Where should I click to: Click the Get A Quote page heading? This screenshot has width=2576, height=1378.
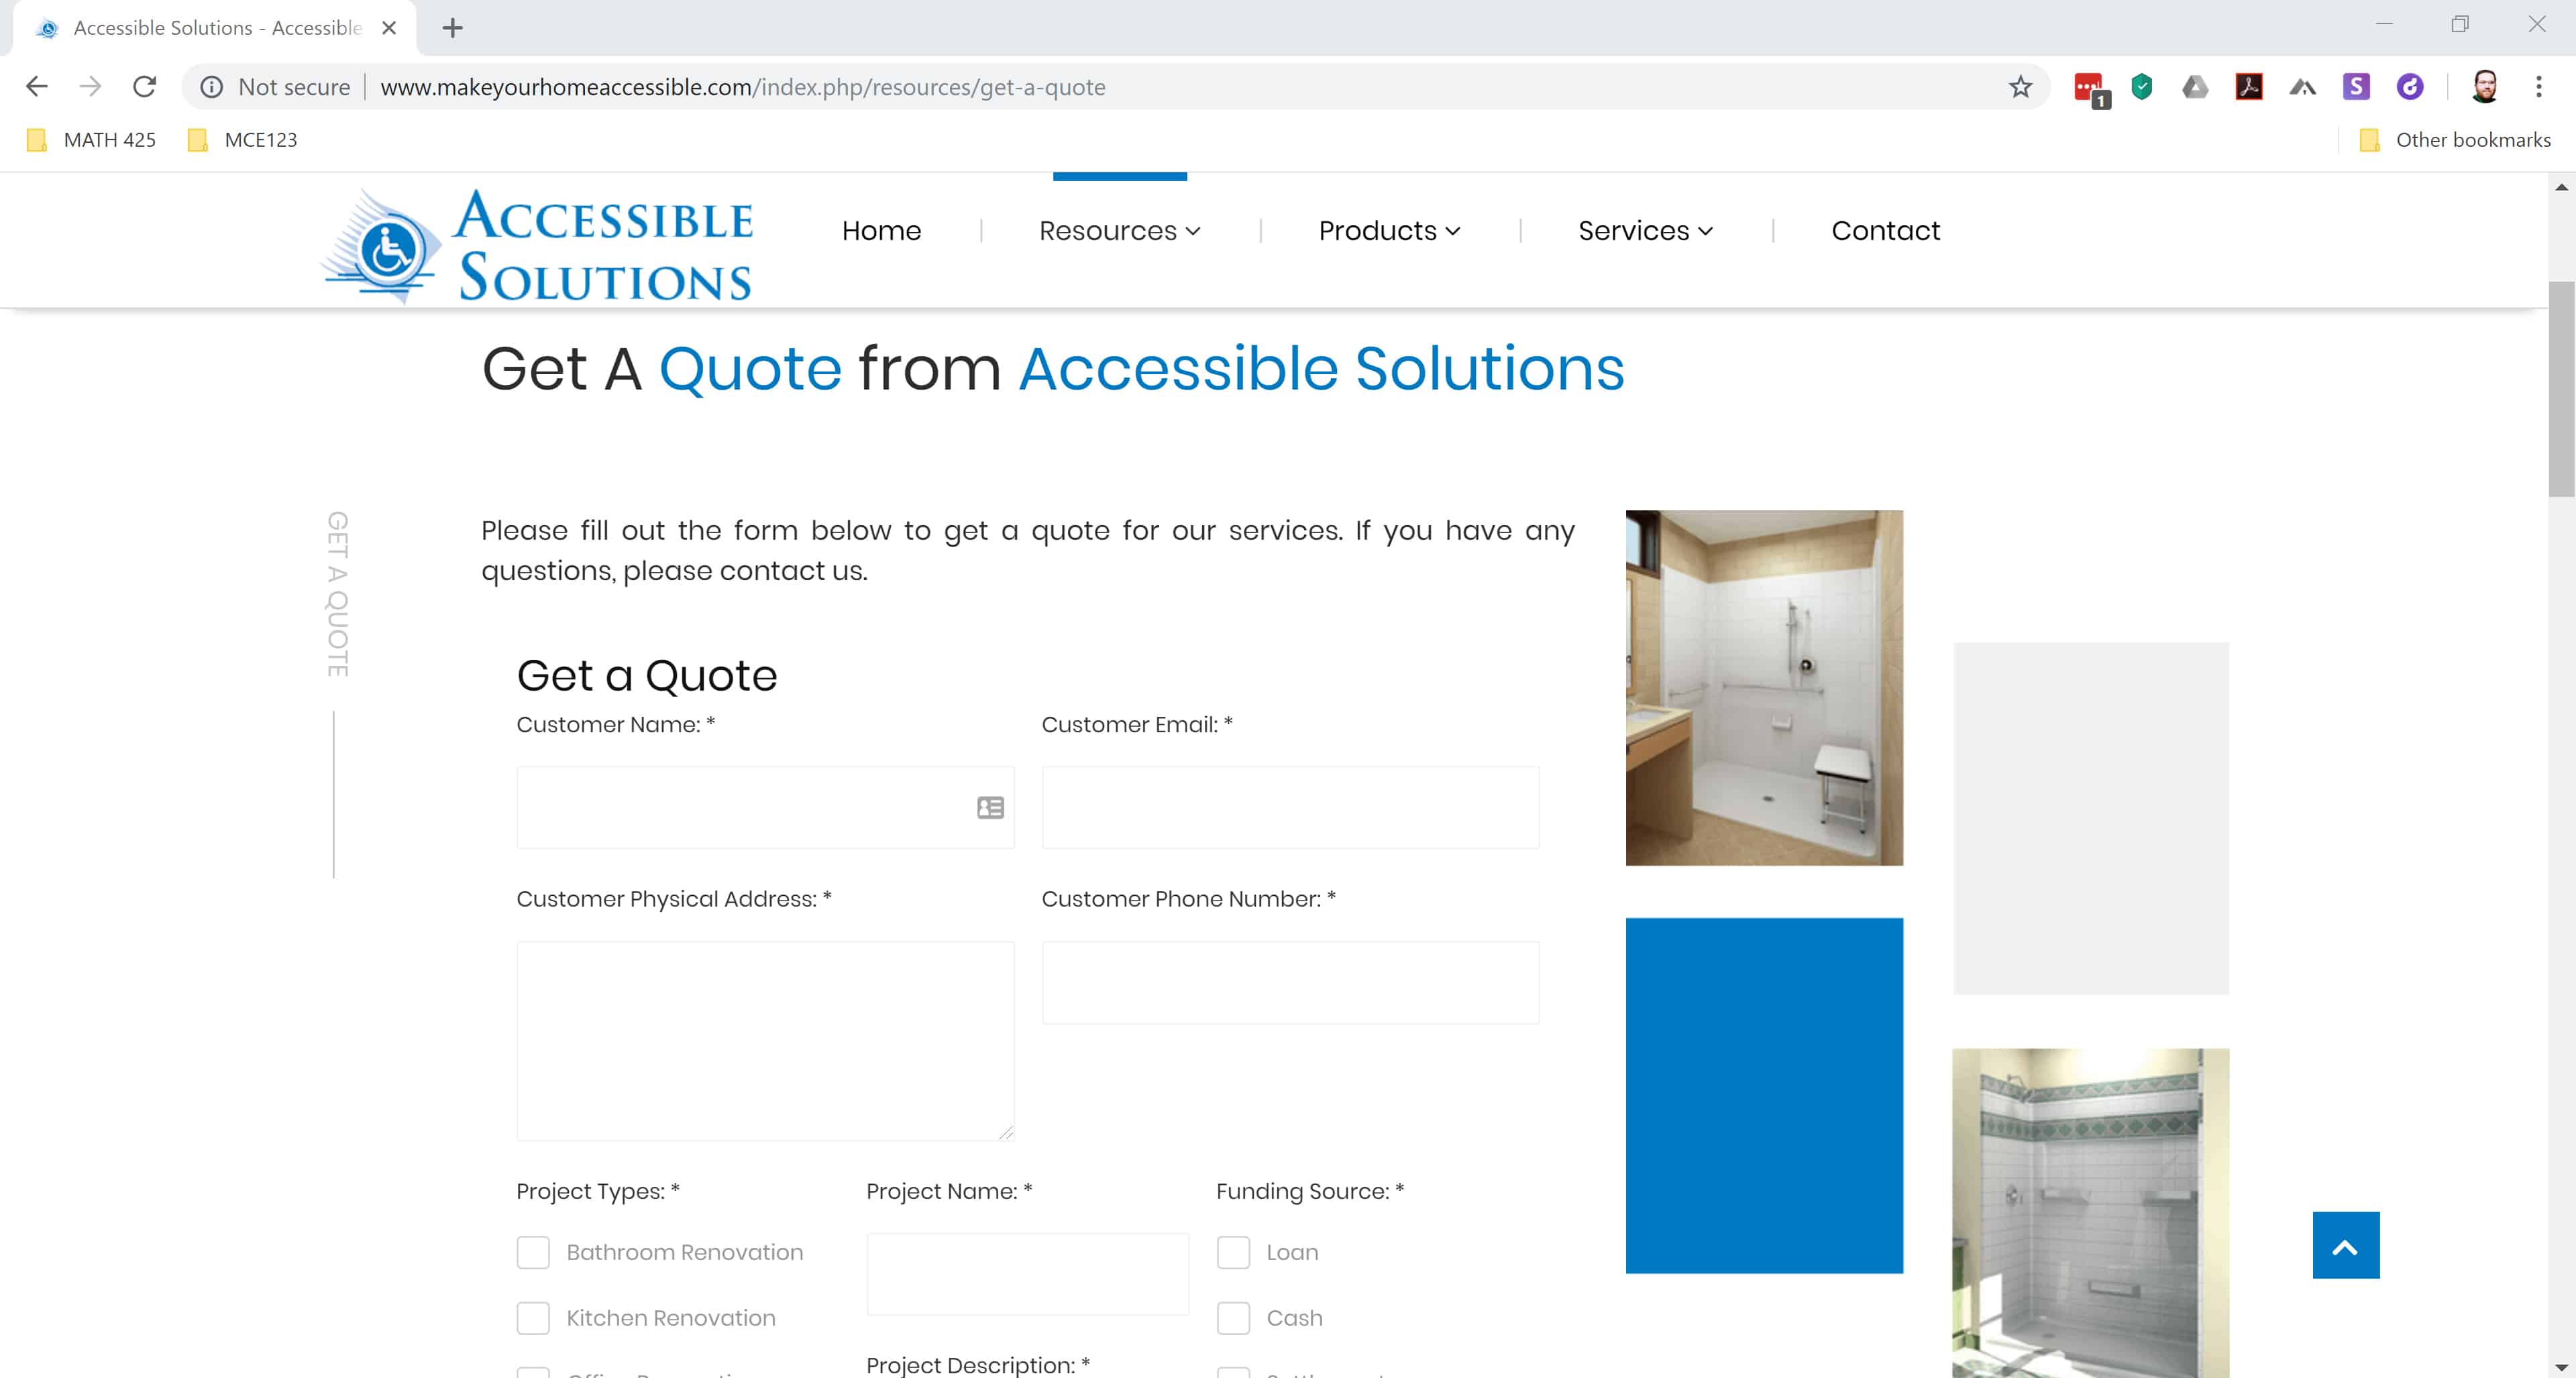1053,369
